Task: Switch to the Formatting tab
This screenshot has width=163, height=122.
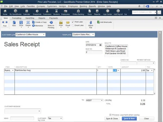Action: click(x=17, y=18)
